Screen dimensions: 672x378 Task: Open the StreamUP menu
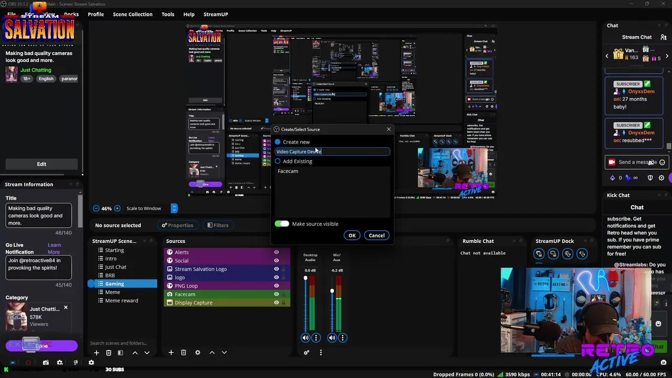(215, 14)
